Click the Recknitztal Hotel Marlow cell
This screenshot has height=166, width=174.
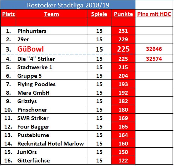[52, 143]
